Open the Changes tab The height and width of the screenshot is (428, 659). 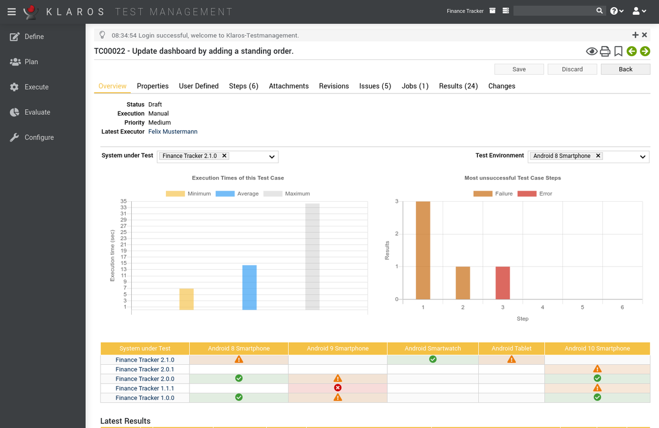click(502, 86)
